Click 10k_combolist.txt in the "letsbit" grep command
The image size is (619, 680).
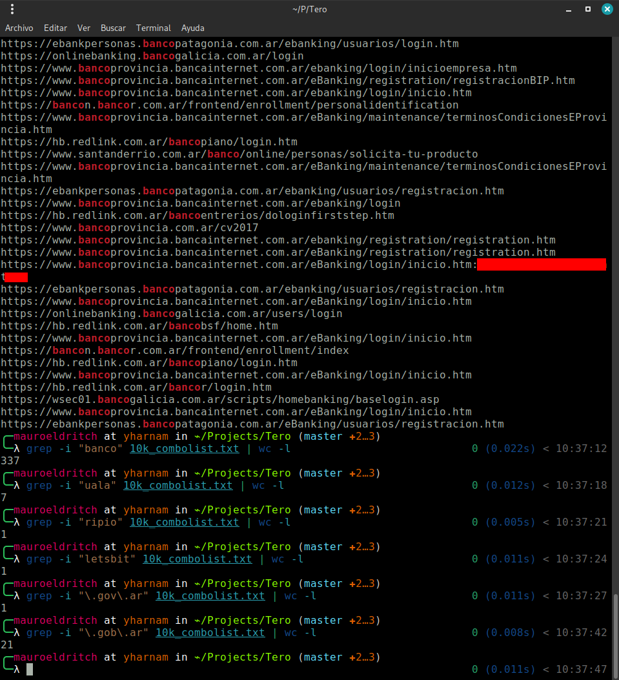point(198,559)
